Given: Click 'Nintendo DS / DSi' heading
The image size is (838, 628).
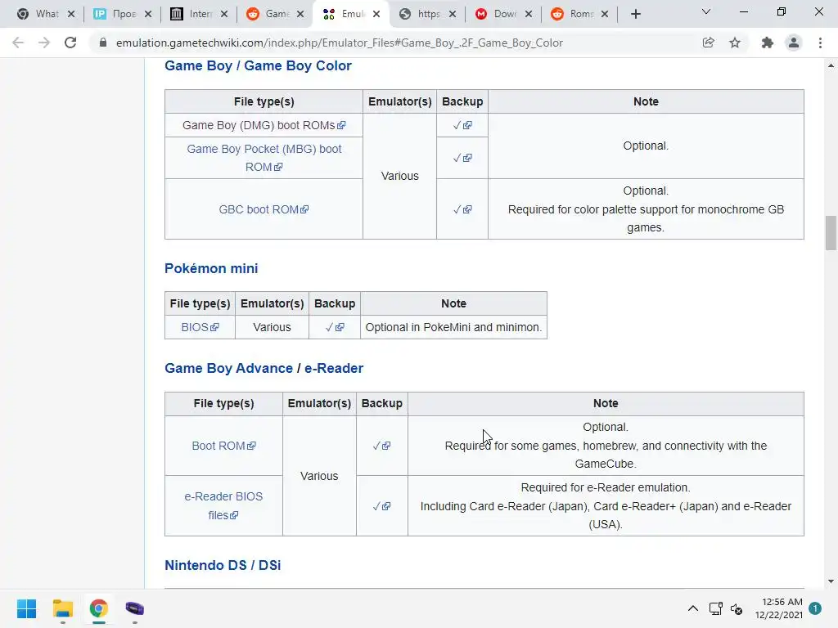Looking at the screenshot, I should tap(223, 565).
